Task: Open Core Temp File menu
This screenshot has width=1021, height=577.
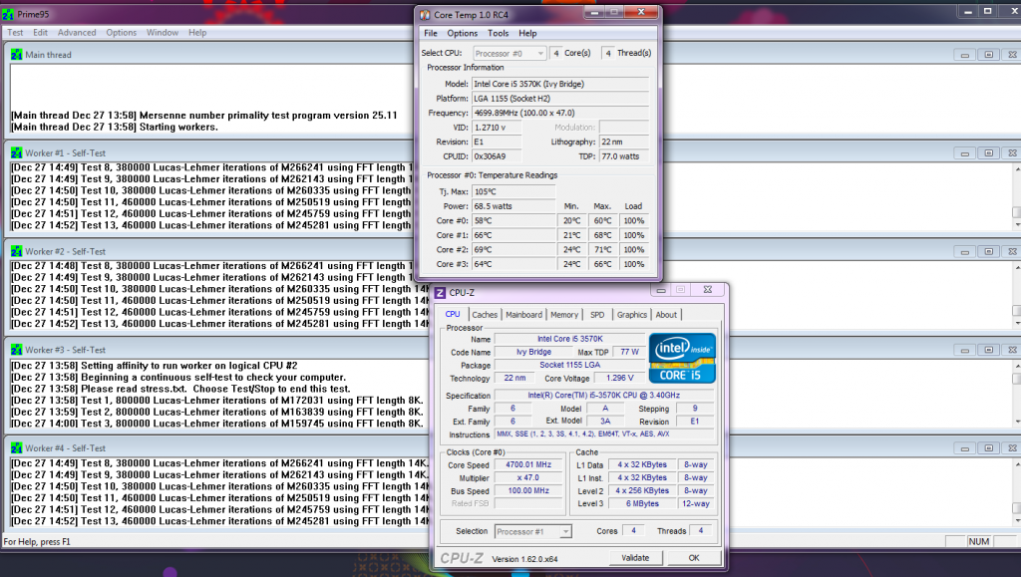Action: click(x=431, y=33)
